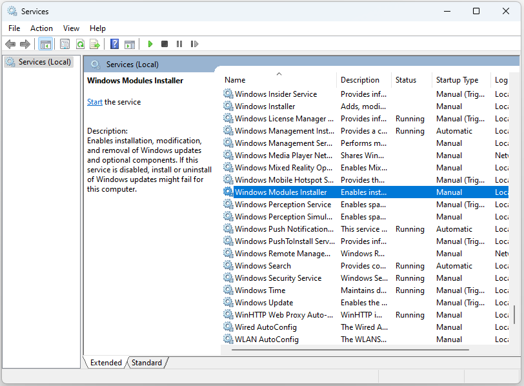
Task: Sort by the Log On As column header
Action: pyautogui.click(x=500, y=80)
